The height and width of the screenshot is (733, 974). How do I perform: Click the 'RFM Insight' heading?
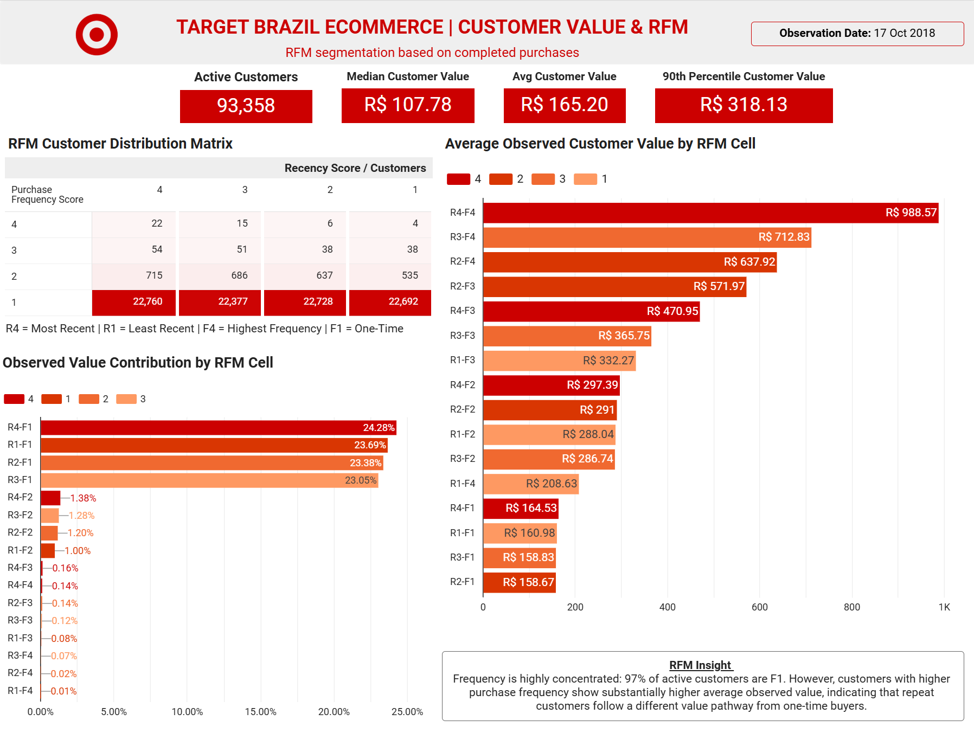701,665
